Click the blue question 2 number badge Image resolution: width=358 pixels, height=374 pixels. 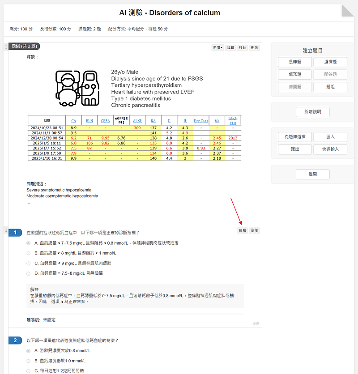coord(15,341)
